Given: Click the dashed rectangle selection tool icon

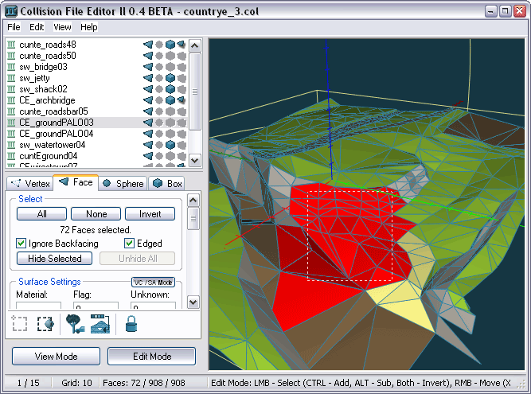Looking at the screenshot, I should (x=20, y=324).
